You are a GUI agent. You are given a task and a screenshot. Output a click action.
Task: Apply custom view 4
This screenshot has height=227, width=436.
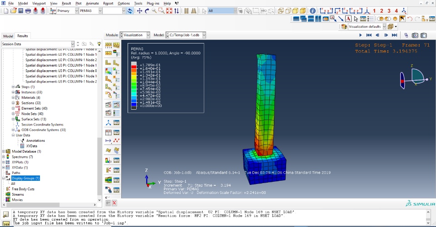click(x=396, y=11)
